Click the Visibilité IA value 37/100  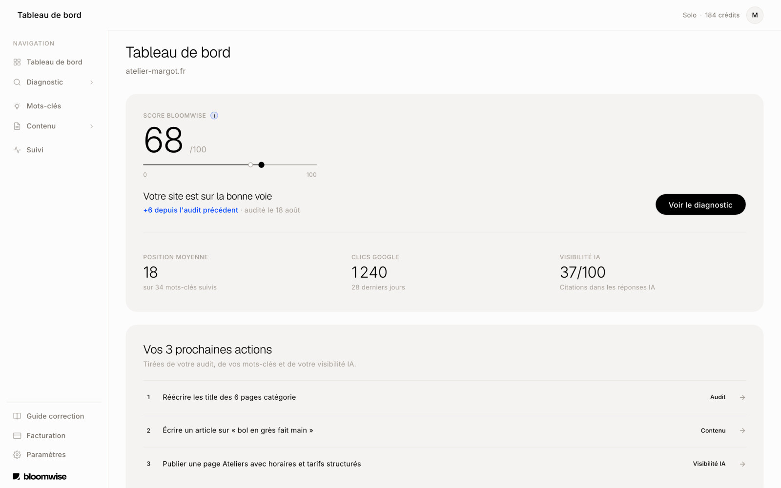pos(582,272)
